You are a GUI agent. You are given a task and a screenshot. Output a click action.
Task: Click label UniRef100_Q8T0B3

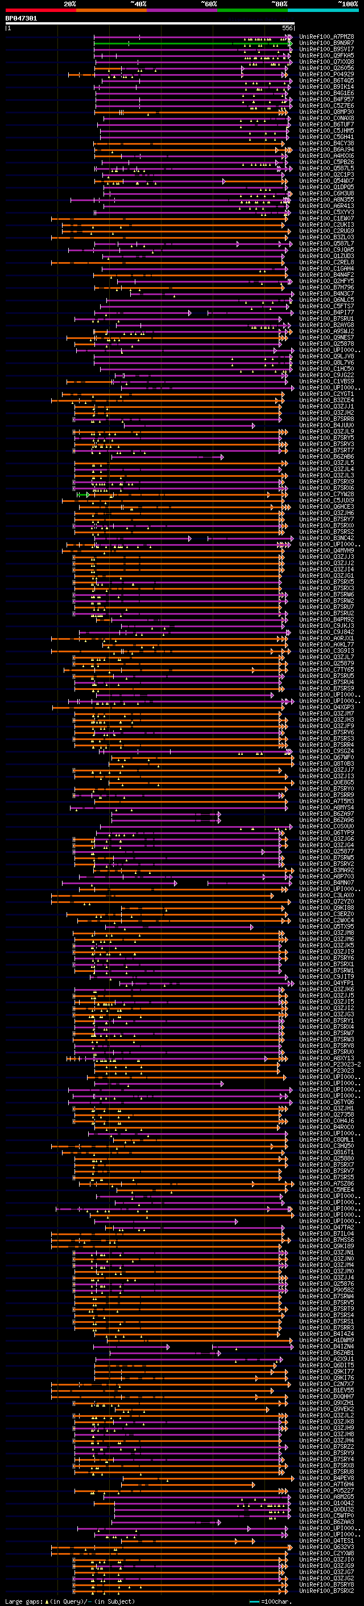[326, 763]
